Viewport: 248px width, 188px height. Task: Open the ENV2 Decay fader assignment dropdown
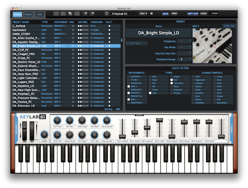coord(184,141)
